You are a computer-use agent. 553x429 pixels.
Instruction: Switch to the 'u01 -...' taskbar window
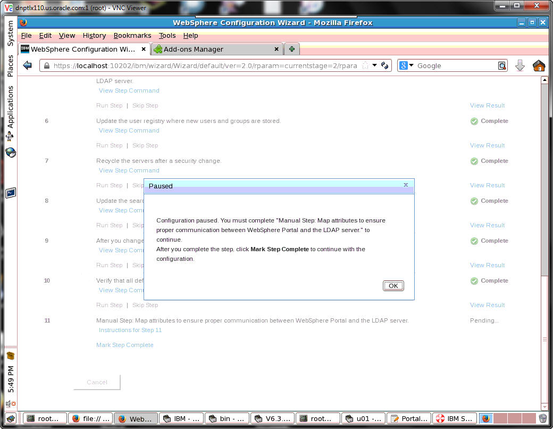[x=363, y=418]
